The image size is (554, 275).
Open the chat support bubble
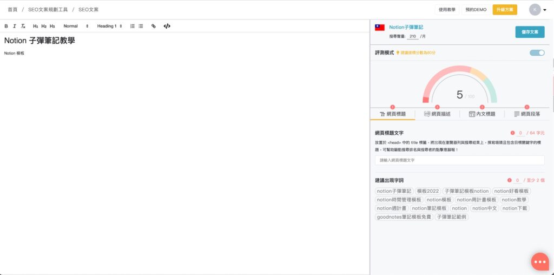coord(540,261)
